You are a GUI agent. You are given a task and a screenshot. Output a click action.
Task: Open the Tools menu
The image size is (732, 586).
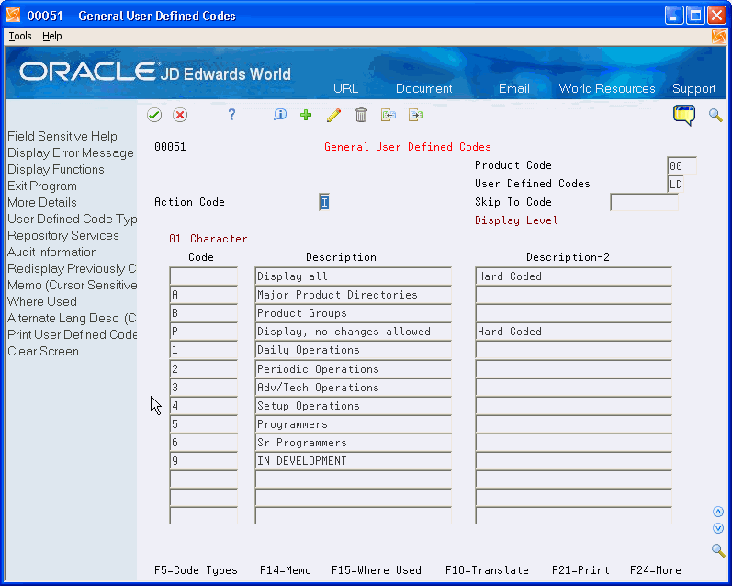20,36
